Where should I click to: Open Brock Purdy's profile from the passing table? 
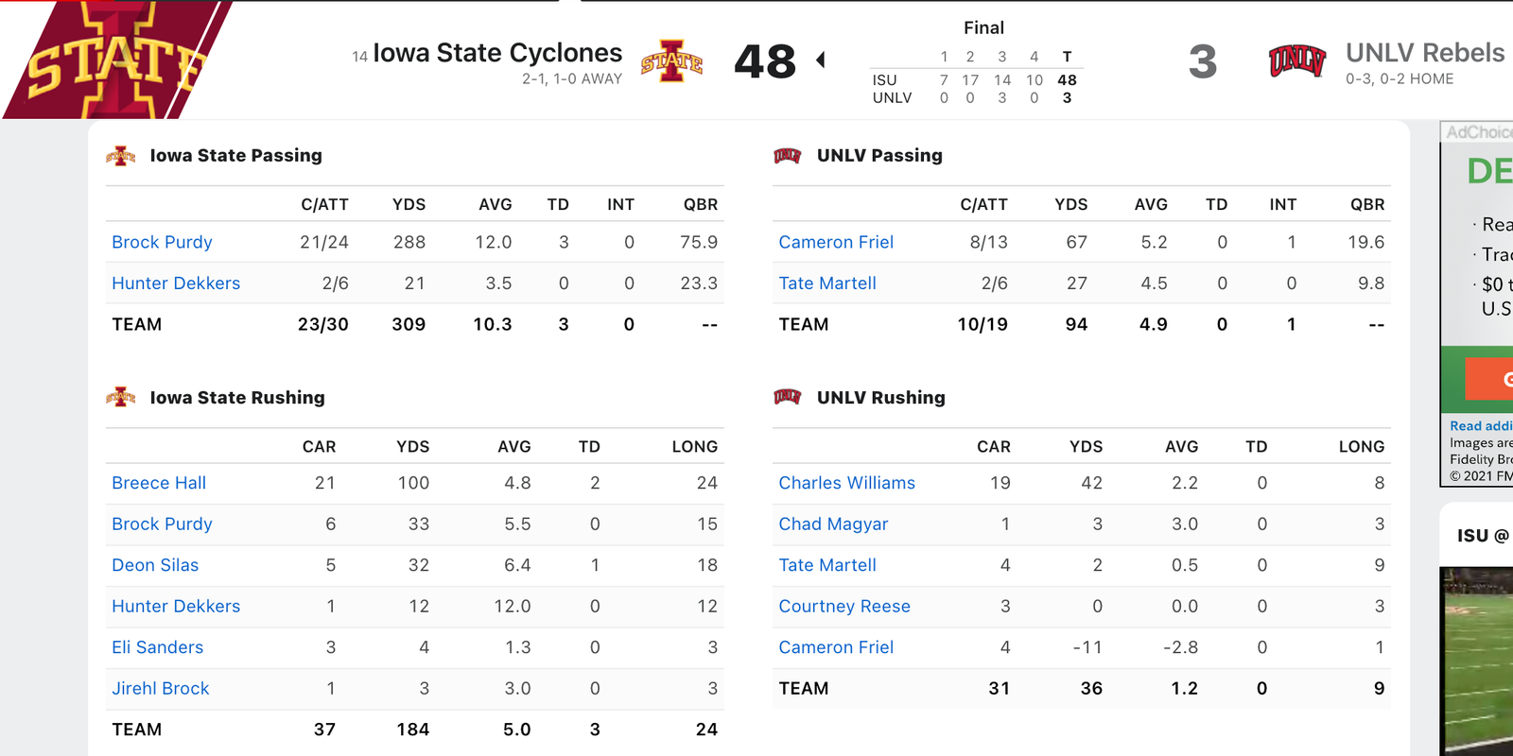pyautogui.click(x=162, y=242)
